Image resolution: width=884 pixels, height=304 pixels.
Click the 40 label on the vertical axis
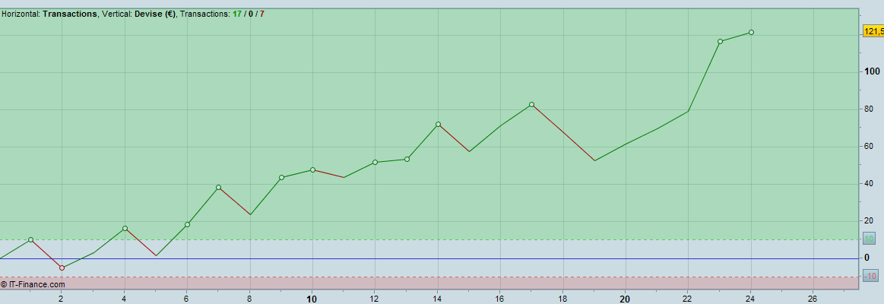(x=870, y=183)
